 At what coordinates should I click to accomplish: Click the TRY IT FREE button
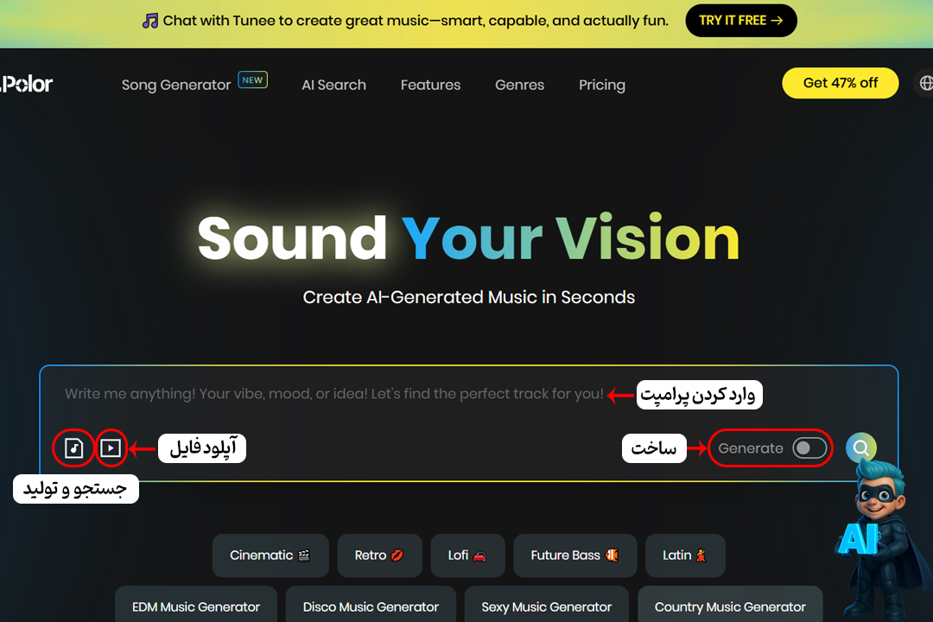pos(741,21)
